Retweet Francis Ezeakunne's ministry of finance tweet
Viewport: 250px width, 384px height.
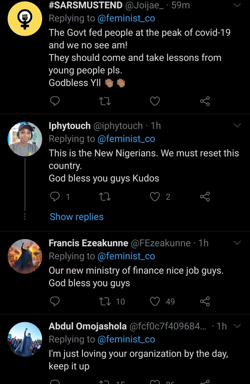[x=105, y=301]
